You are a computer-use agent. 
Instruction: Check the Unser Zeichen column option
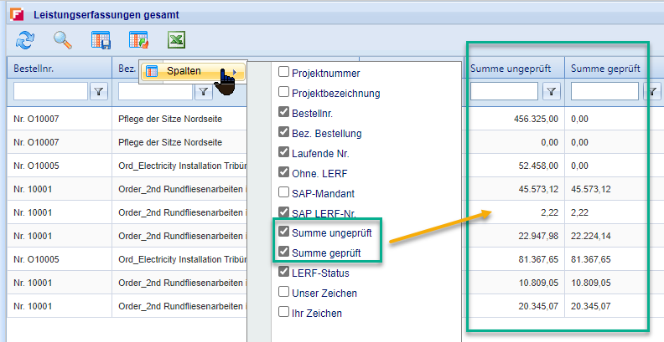[x=283, y=293]
